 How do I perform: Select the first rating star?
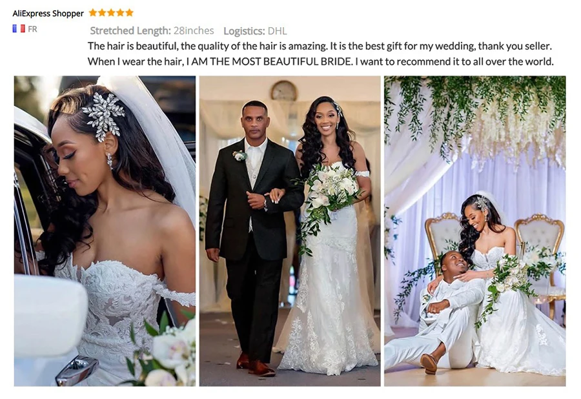[92, 13]
